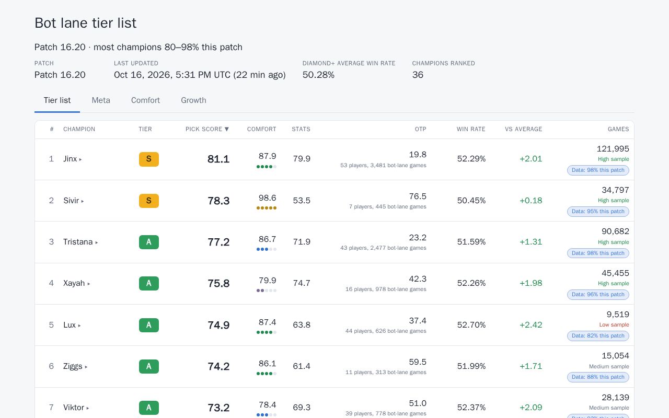Expand the Jinx row details
Image resolution: width=669 pixels, height=418 pixels.
[73, 159]
